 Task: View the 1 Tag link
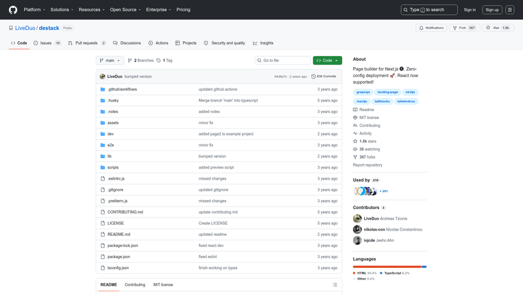(x=165, y=60)
